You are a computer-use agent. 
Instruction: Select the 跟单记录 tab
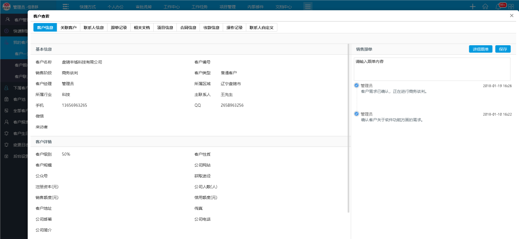coord(119,28)
